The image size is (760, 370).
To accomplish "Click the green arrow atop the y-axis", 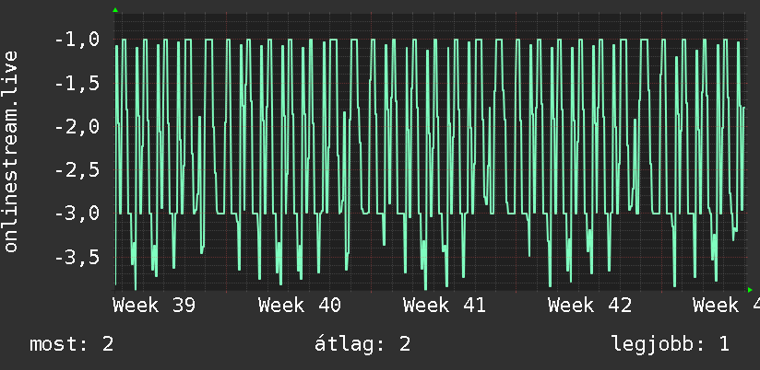I will [115, 10].
